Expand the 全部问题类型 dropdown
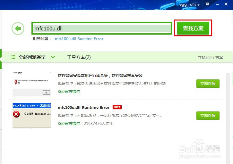 [53, 57]
